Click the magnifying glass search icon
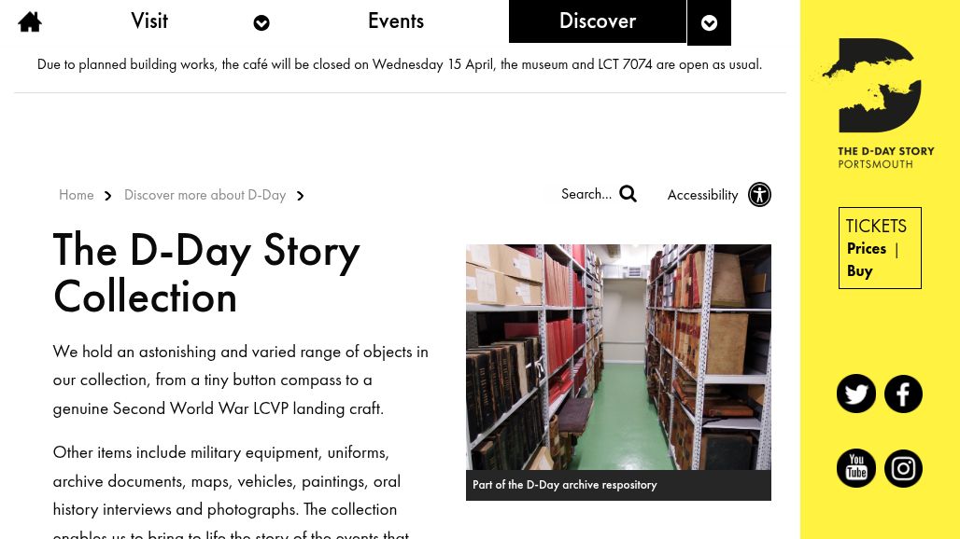 (628, 194)
